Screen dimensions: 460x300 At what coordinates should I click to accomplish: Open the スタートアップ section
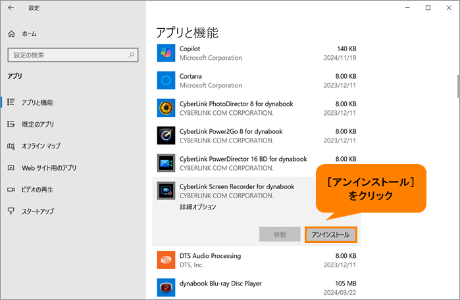tap(38, 211)
